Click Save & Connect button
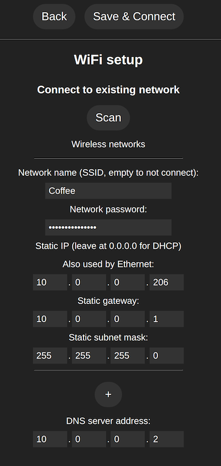 (134, 16)
